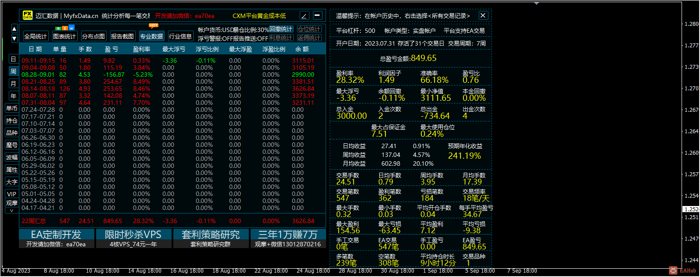Click the total profit value 849.65
The height and width of the screenshot is (277, 700).
(x=424, y=58)
